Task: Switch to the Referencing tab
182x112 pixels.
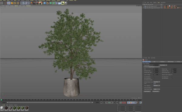Action: tap(170, 62)
